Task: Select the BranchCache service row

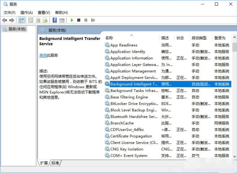Action: 122,123
